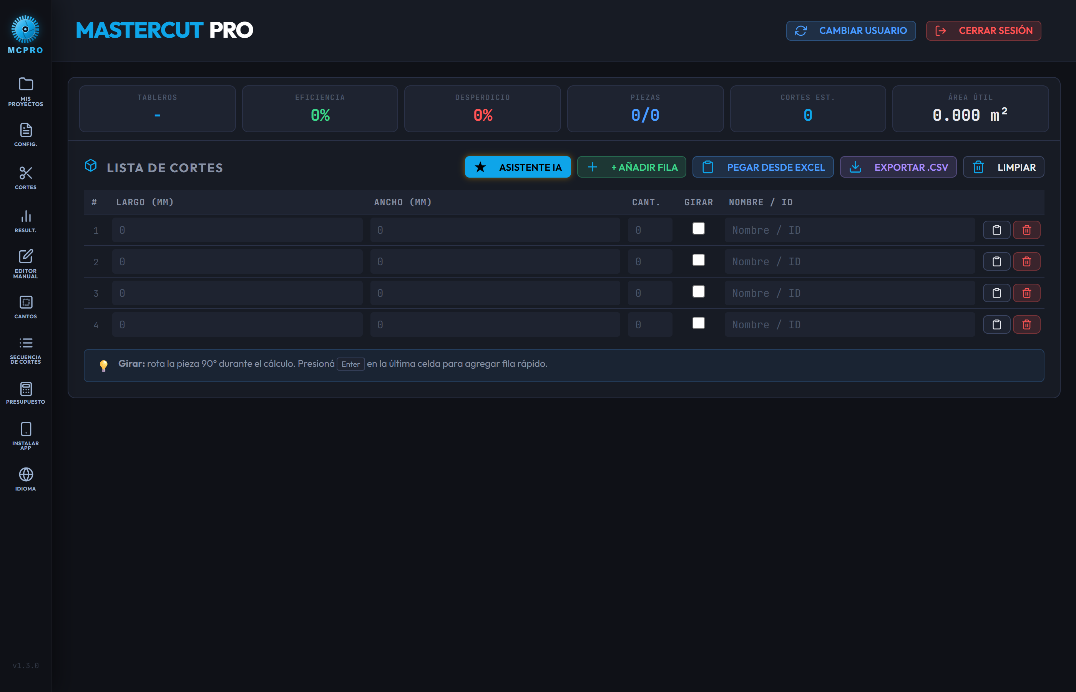Open the Mis Proyectos folder icon
1076x692 pixels.
(26, 84)
